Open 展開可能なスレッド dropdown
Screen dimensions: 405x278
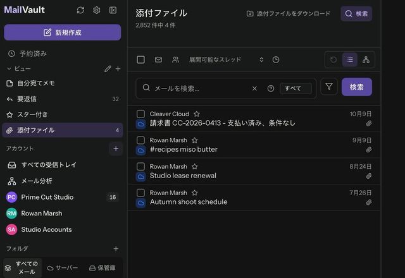[227, 59]
